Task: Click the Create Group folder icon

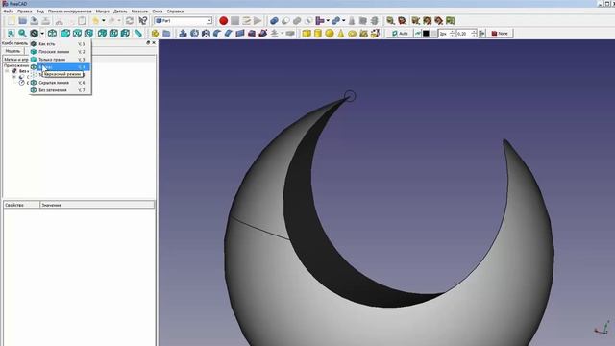Action: 166,34
